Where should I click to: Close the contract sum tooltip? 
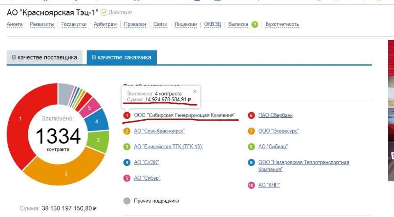click(x=195, y=91)
